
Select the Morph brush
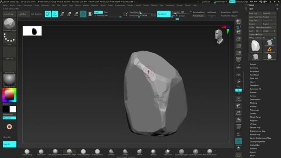coord(153,152)
